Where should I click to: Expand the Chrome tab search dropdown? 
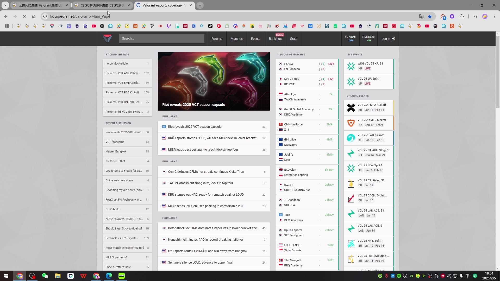(x=5, y=5)
